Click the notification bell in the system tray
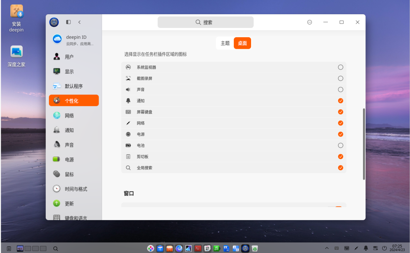This screenshot has height=253, width=410. 366,248
